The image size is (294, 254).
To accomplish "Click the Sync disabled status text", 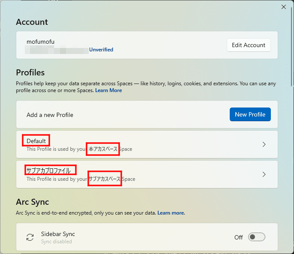I will click(56, 242).
